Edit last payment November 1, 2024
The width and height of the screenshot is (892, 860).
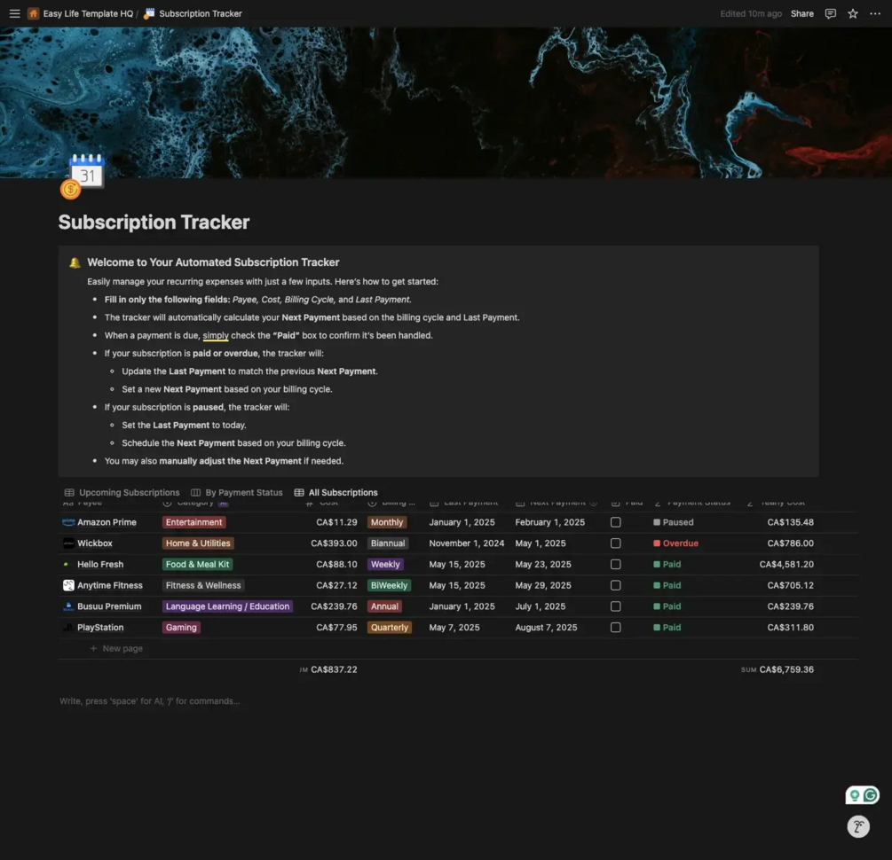tap(467, 543)
